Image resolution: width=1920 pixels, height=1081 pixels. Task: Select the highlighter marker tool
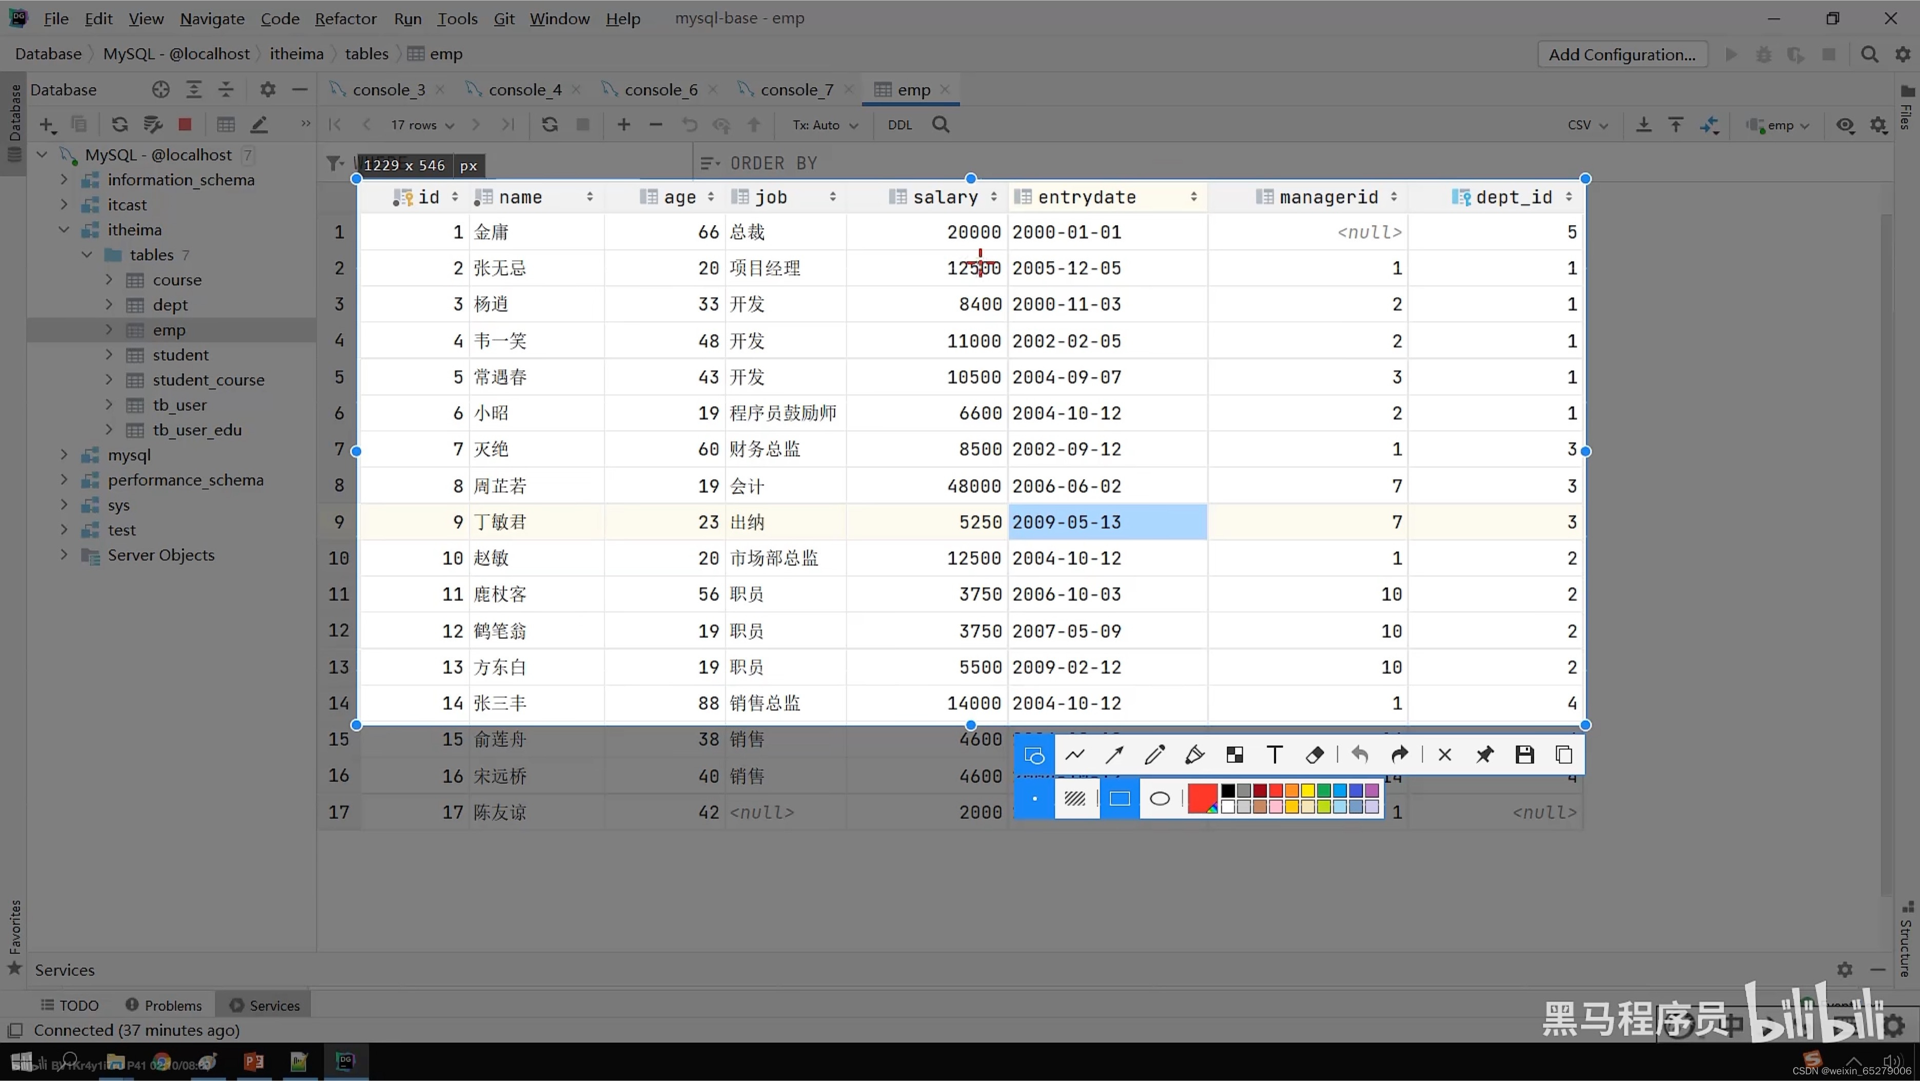coord(1194,755)
